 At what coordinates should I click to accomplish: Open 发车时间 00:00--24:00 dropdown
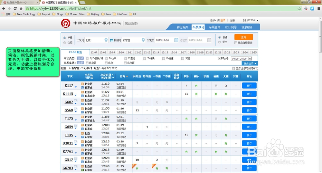pos(241,59)
